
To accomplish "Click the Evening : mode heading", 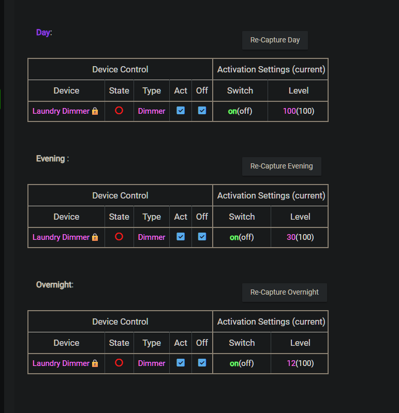I will click(x=52, y=159).
